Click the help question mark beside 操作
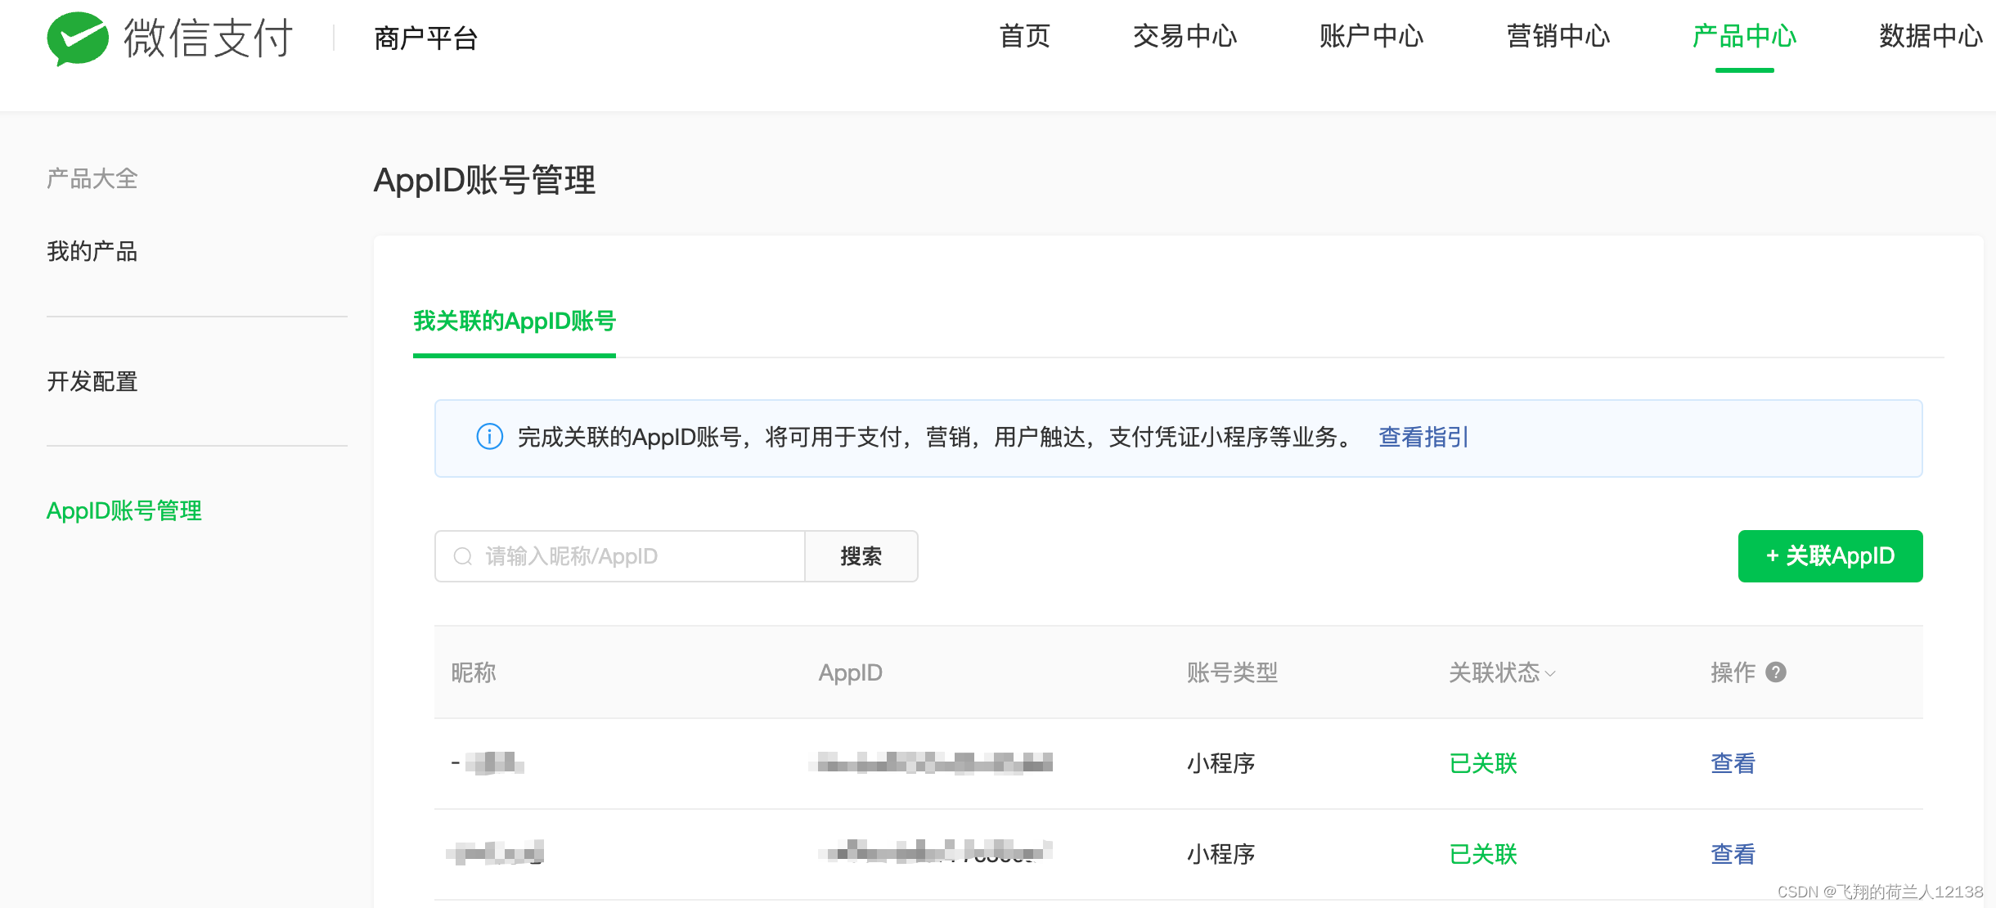Viewport: 1996px width, 908px height. (1776, 672)
